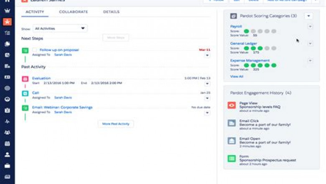Open the Evaluation activity row dropdown arrow

click(x=207, y=84)
